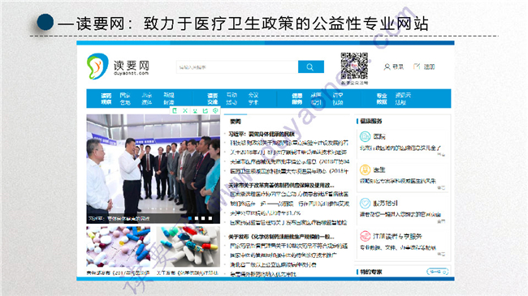
Task: Click the register pencil icon
Action: tap(417, 66)
